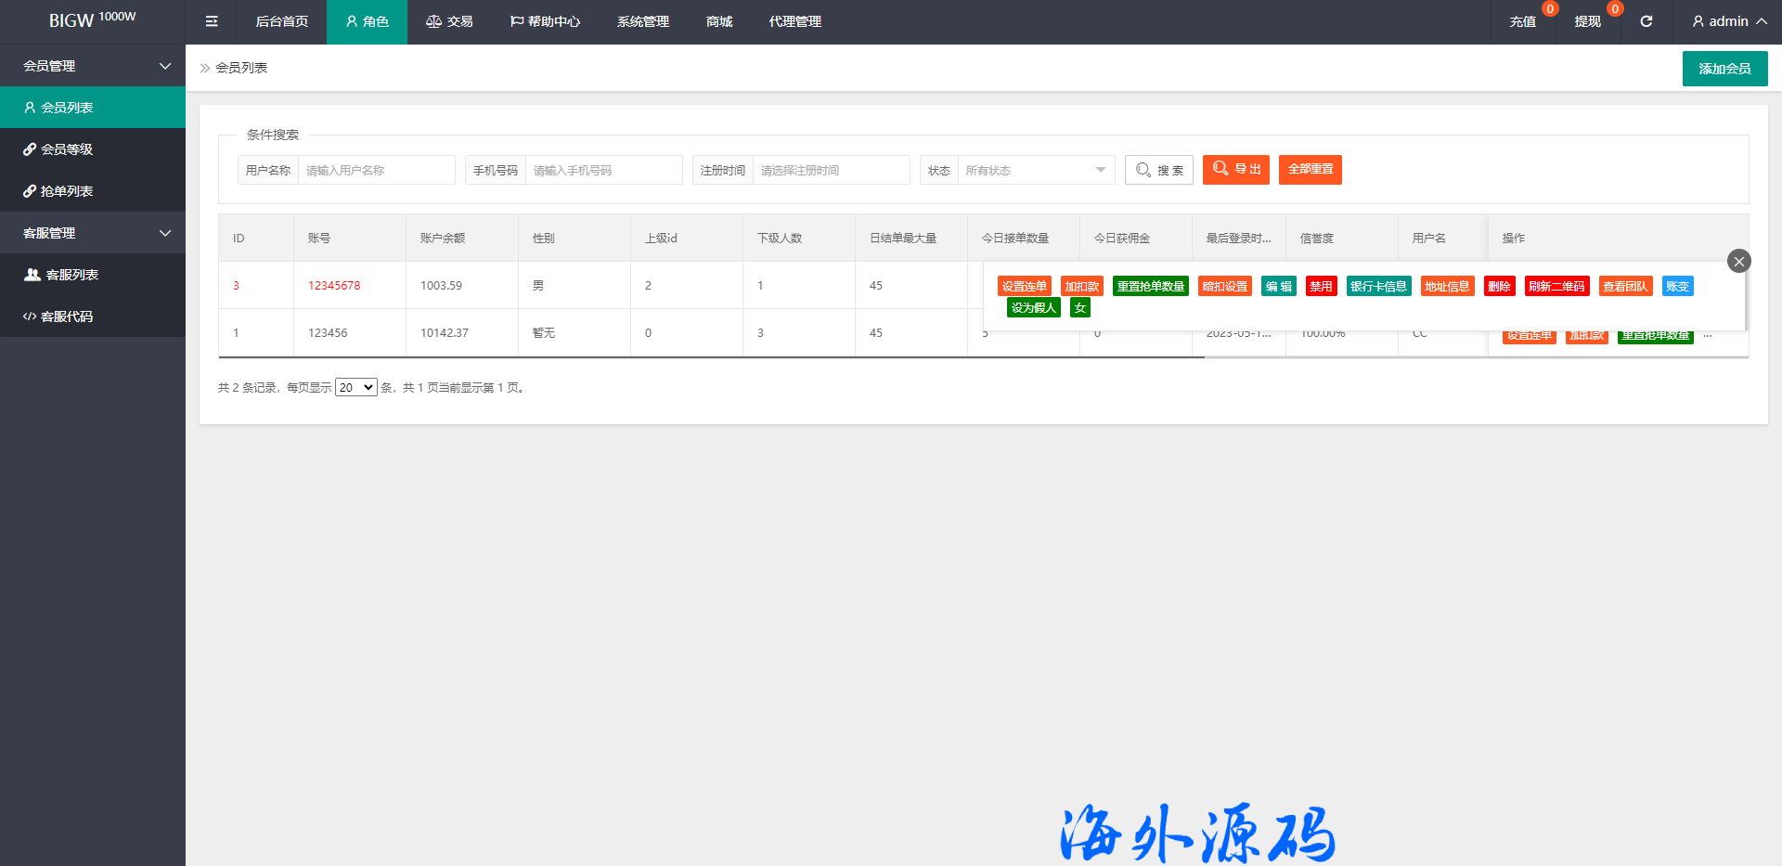The width and height of the screenshot is (1782, 866).
Task: Click the 充值 notification badge item
Action: tap(1522, 21)
